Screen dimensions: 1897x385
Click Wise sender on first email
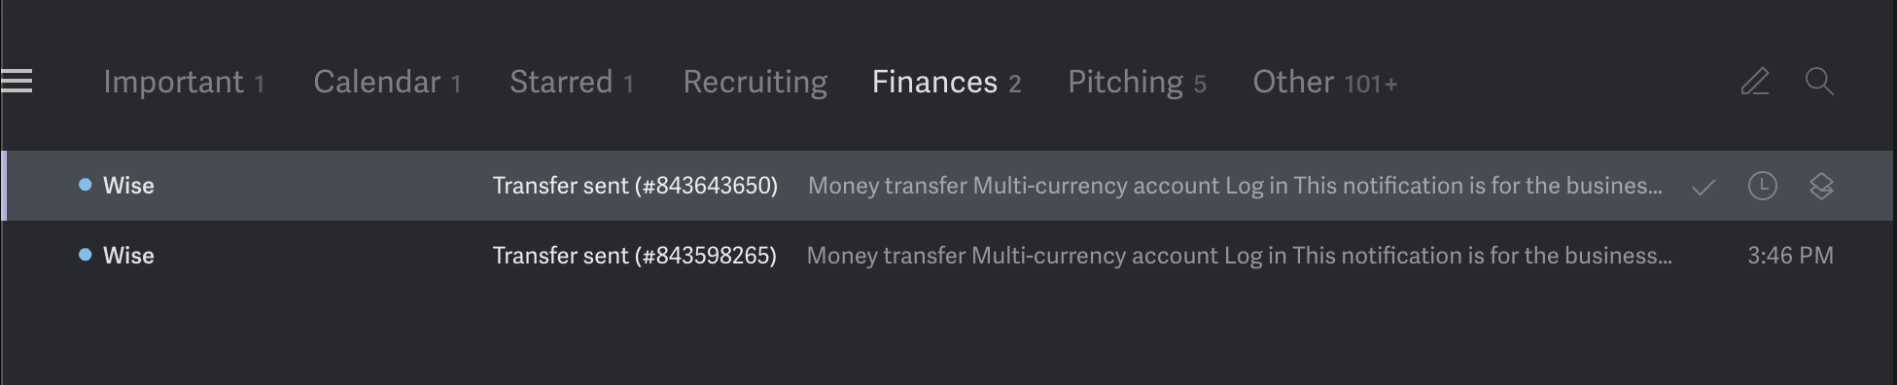coord(128,186)
